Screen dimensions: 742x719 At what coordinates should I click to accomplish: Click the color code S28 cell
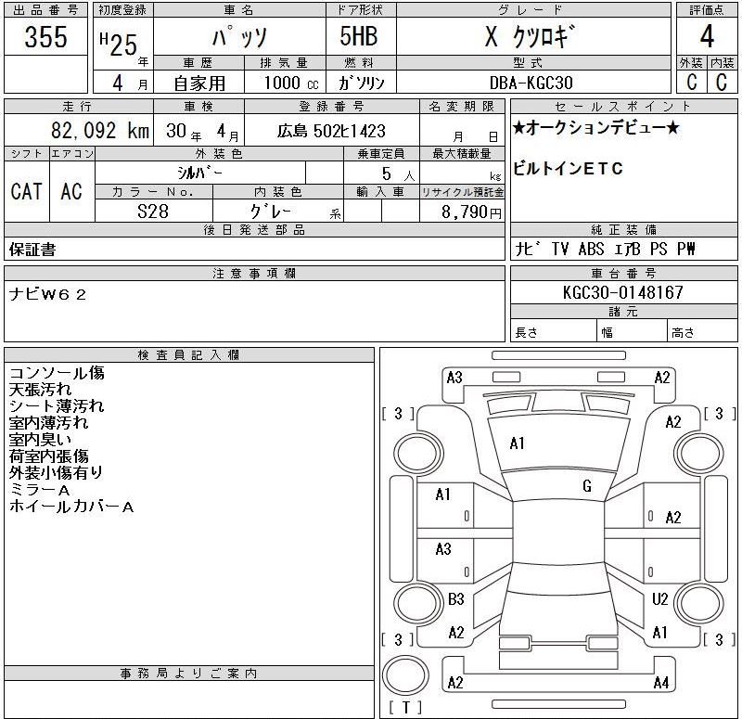[x=153, y=211]
